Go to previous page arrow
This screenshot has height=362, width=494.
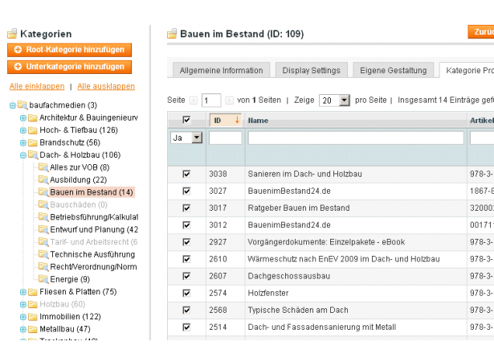(193, 101)
